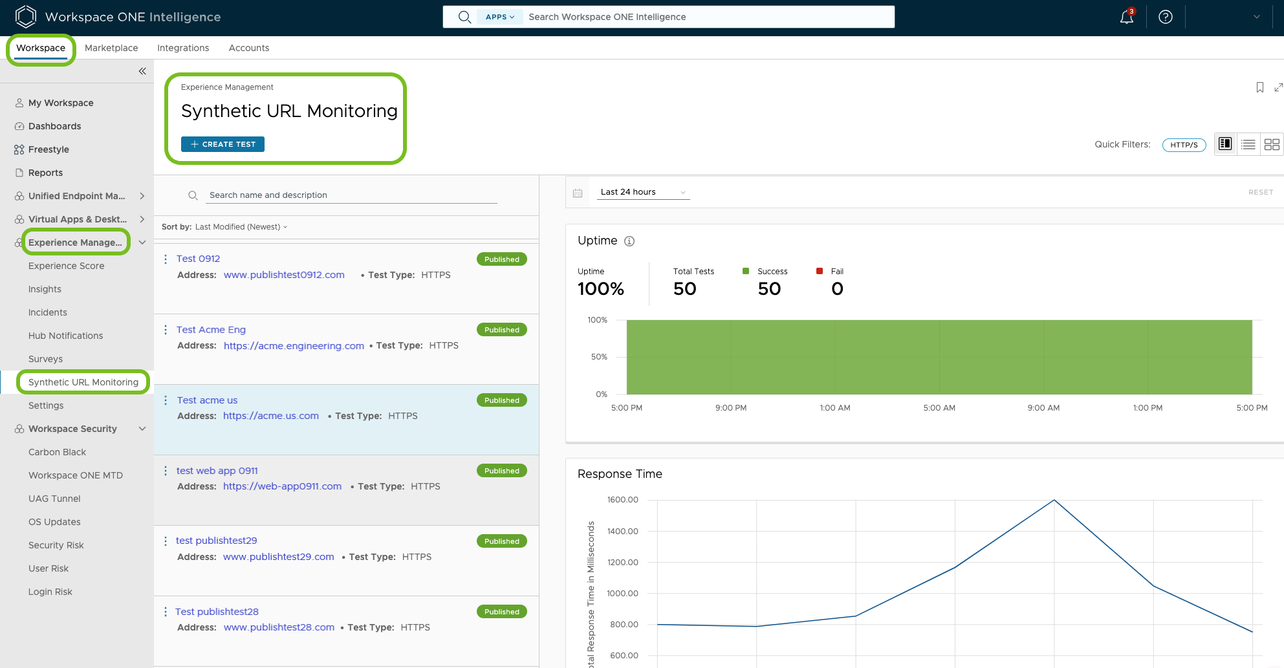
Task: Open Synthetic URL Monitoring in sidebar
Action: point(83,382)
